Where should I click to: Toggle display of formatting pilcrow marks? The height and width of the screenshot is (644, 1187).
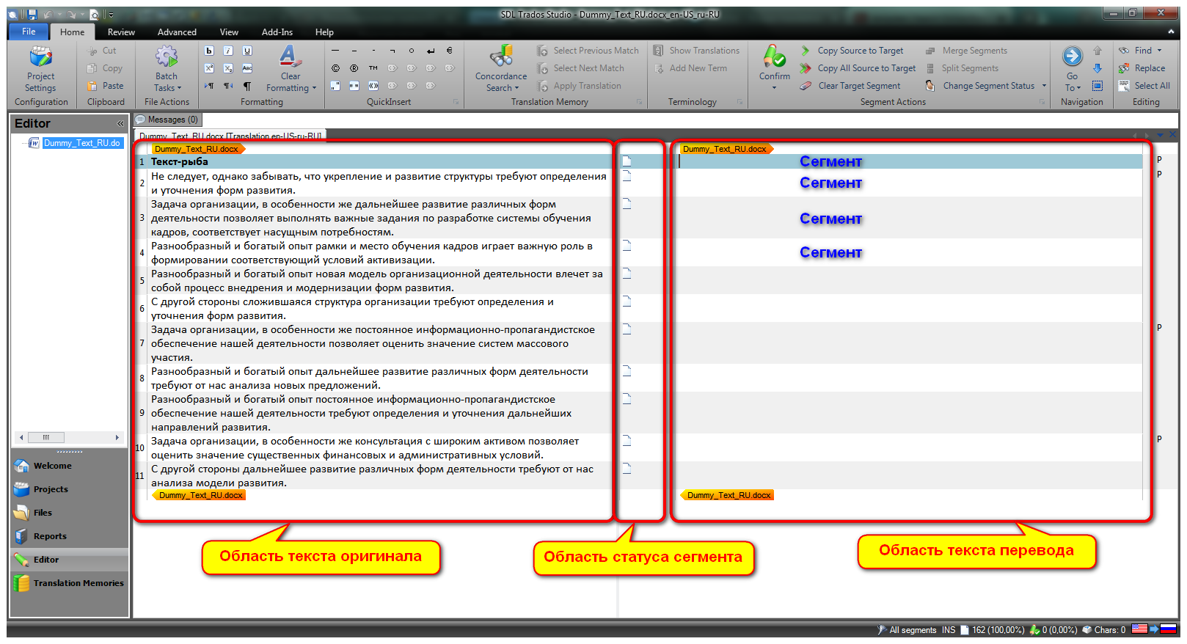[x=247, y=86]
